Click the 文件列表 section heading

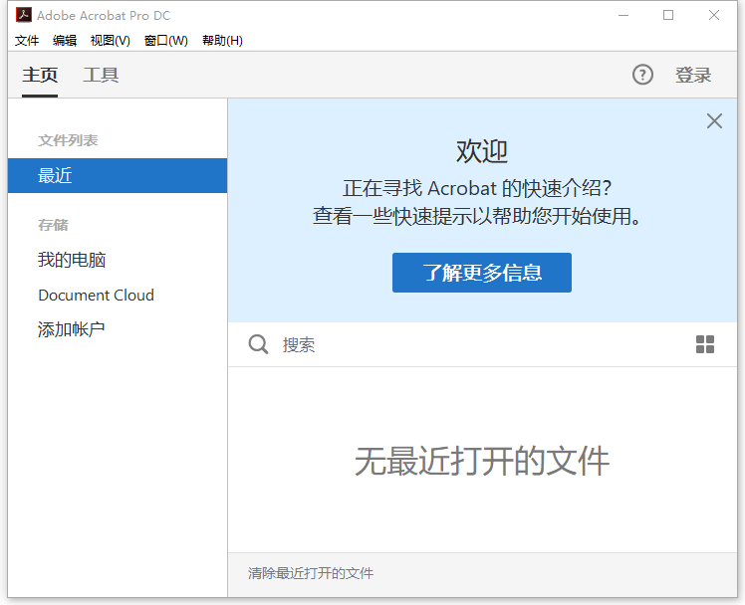tap(68, 140)
